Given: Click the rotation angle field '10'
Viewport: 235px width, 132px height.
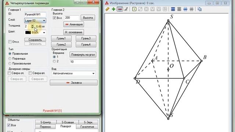Looking at the screenshot, I should 83,62.
